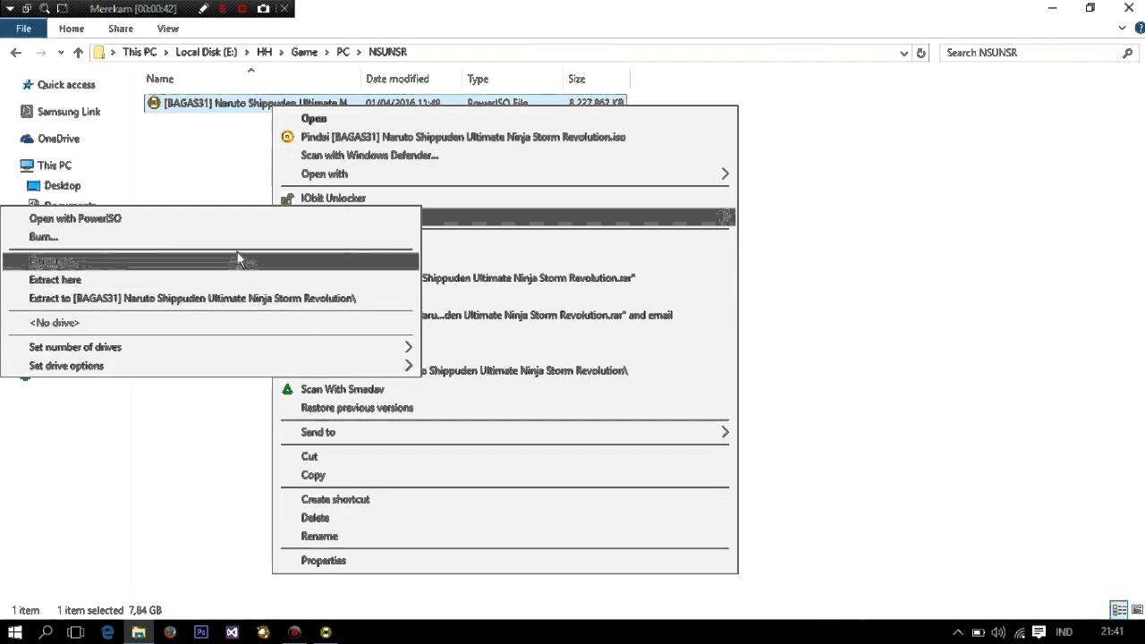Choose Burn... in PowerISO submenu

coord(210,237)
